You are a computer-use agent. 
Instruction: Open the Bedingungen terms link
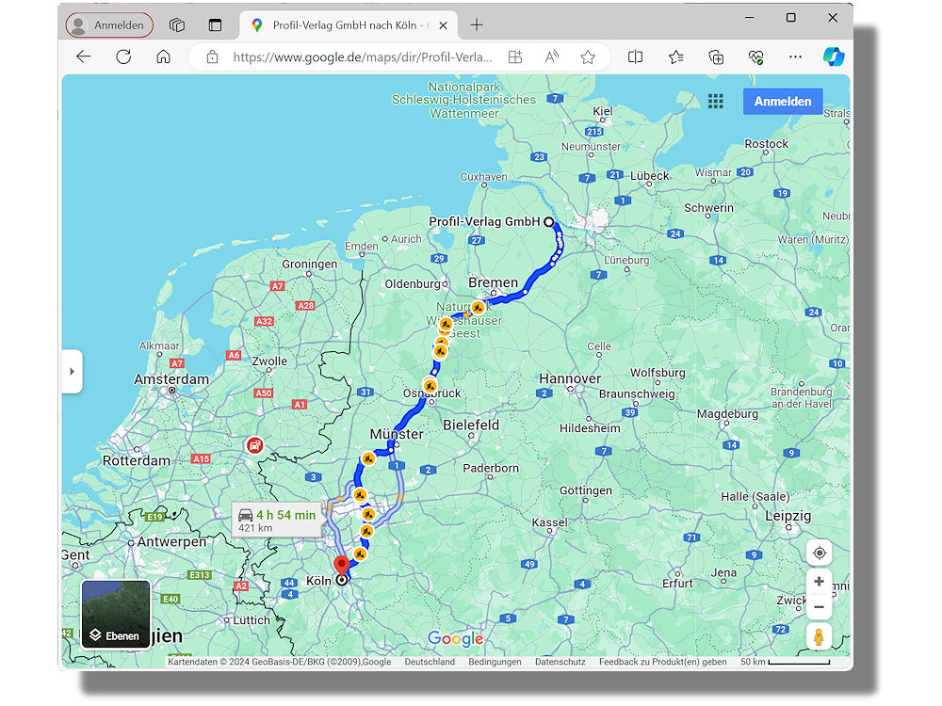495,662
